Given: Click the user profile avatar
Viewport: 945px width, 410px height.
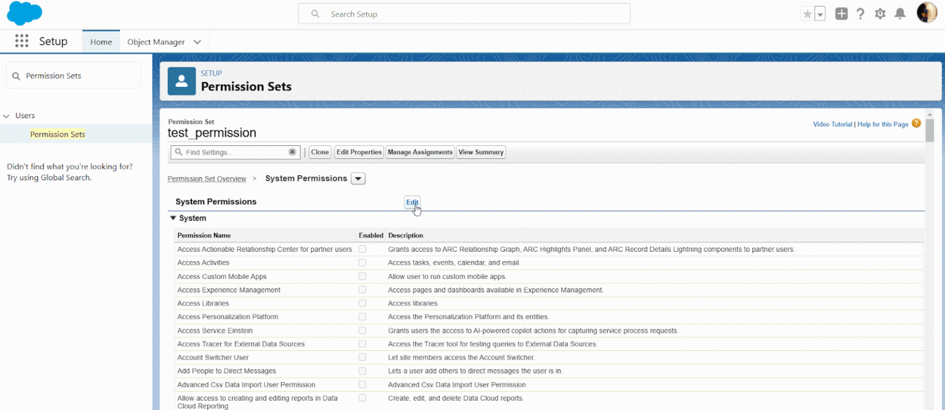Looking at the screenshot, I should [x=927, y=13].
